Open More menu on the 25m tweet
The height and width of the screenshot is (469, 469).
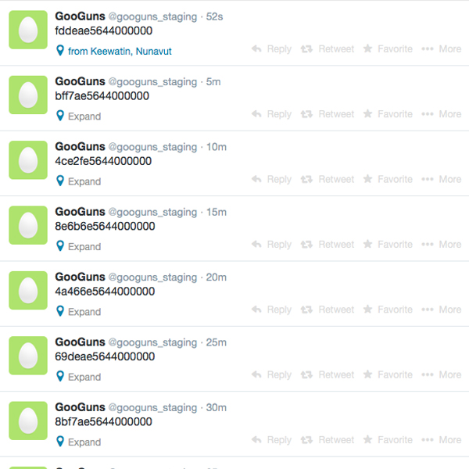coord(442,374)
